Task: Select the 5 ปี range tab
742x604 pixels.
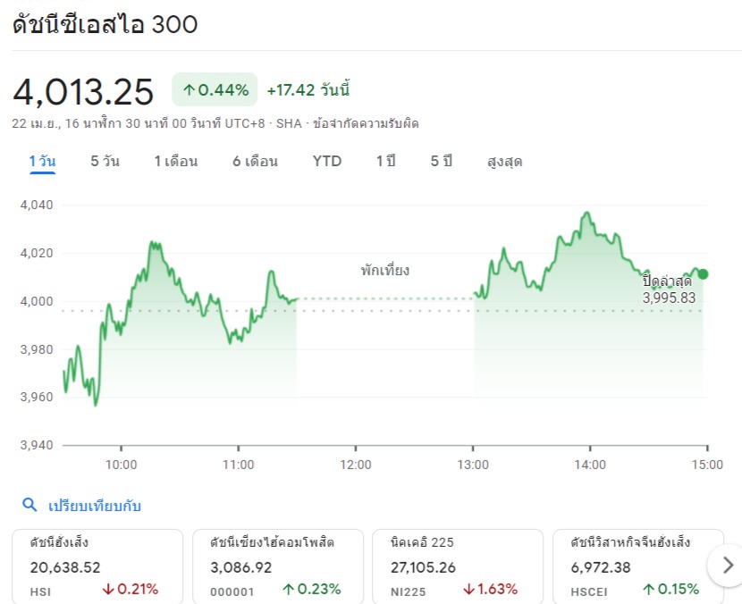Action: (x=442, y=162)
